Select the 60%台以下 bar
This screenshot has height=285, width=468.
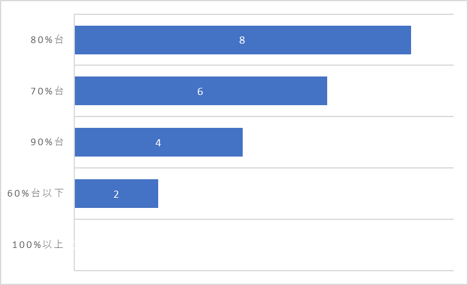coord(116,194)
